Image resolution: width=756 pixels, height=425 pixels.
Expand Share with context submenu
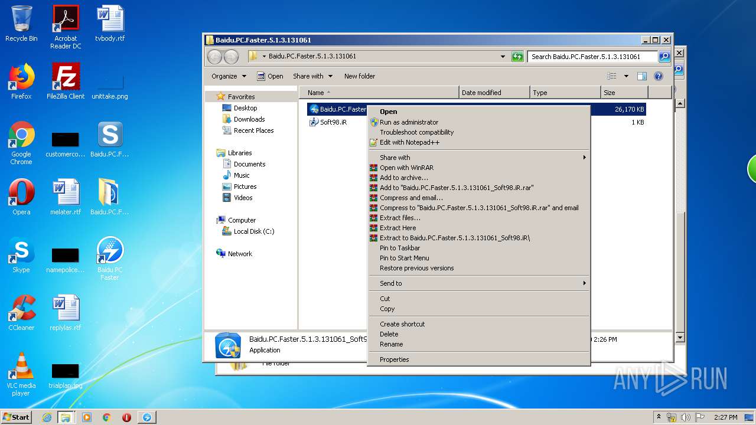pos(478,158)
